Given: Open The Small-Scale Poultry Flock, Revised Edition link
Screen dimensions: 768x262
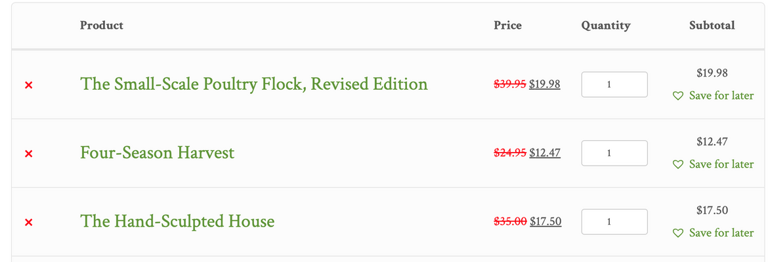Looking at the screenshot, I should [254, 84].
